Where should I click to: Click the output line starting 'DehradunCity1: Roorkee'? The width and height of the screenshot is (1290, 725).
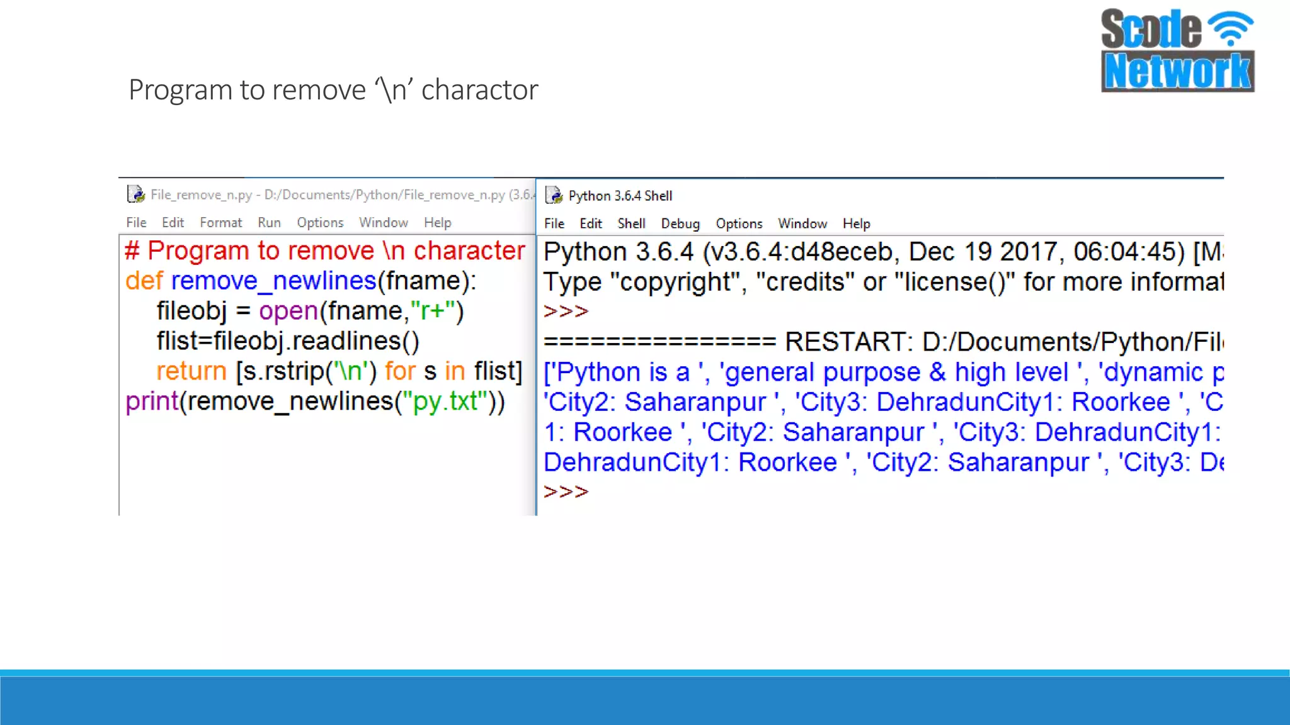pos(883,463)
